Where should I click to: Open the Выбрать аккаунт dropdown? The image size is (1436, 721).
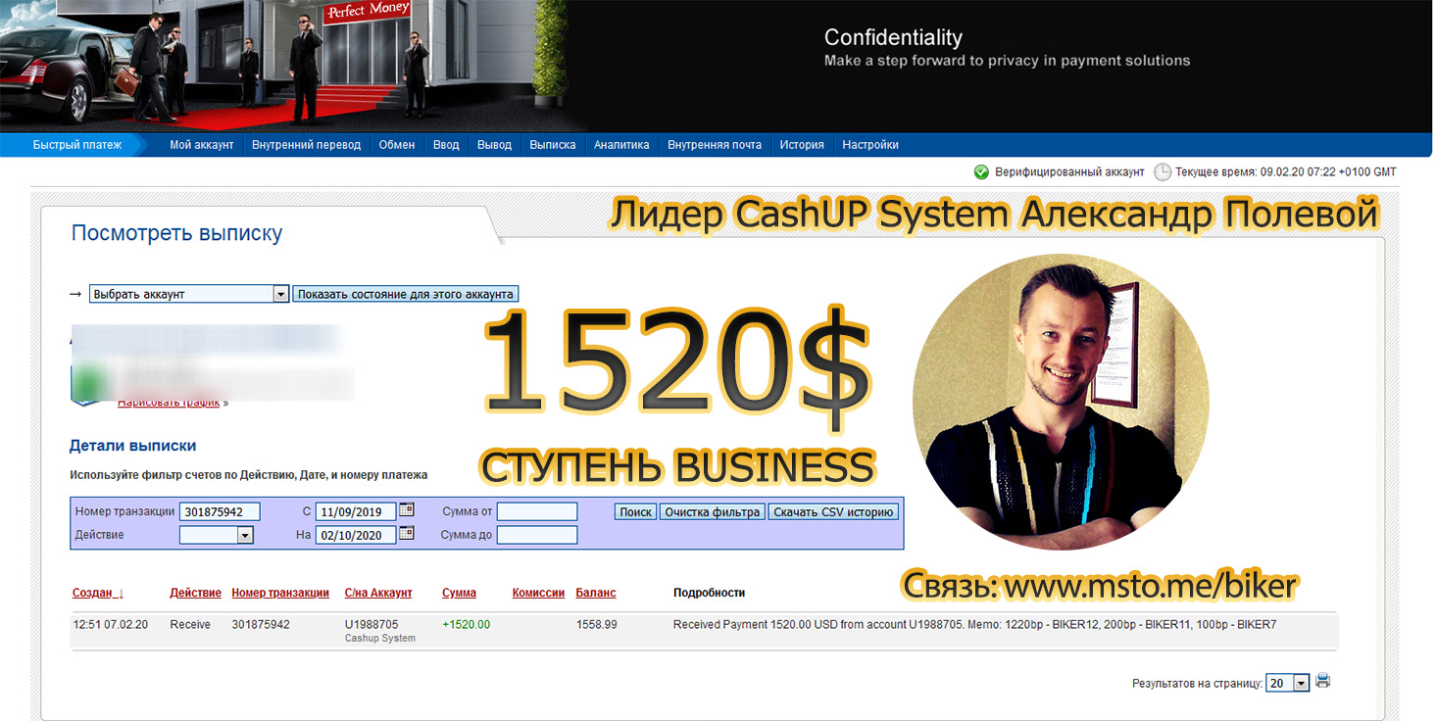189,294
